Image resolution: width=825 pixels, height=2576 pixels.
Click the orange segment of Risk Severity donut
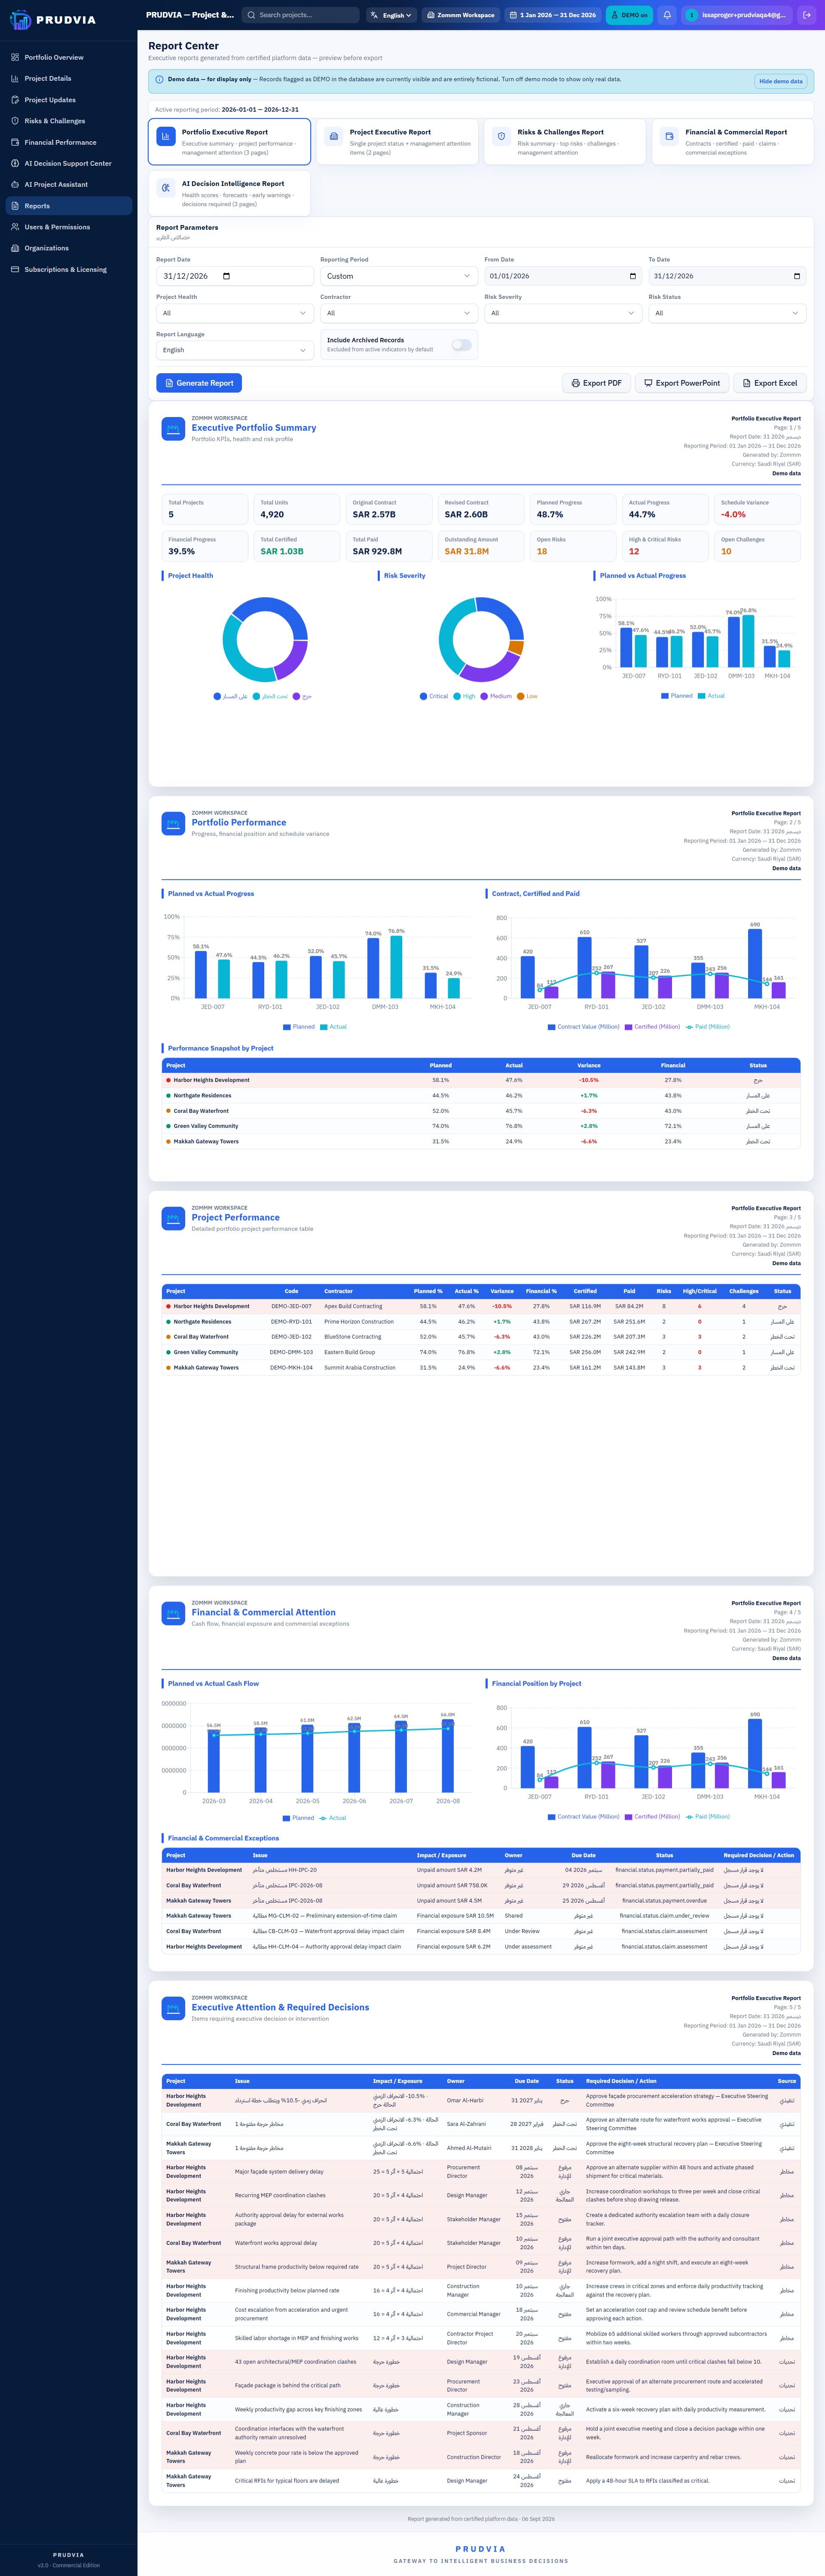[x=517, y=648]
